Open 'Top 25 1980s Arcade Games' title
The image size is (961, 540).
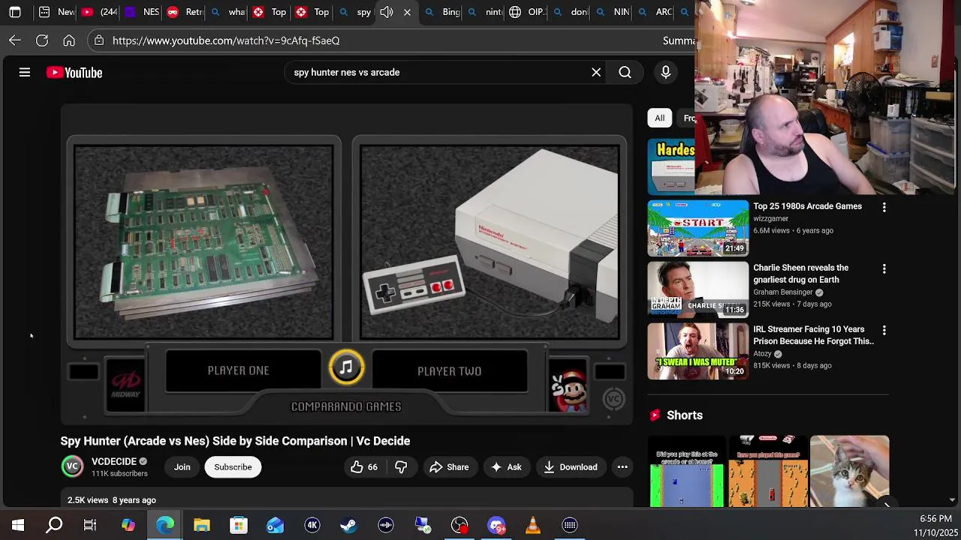pyautogui.click(x=807, y=206)
